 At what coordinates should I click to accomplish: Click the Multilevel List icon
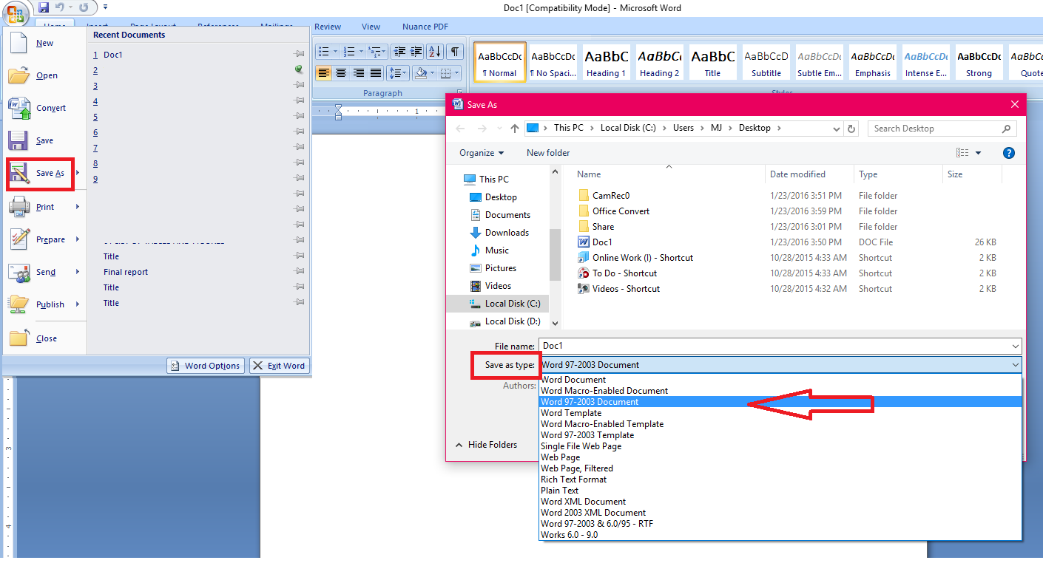pos(374,52)
